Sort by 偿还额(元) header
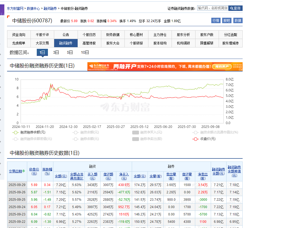The width and height of the screenshot is (287, 228). 108,176
